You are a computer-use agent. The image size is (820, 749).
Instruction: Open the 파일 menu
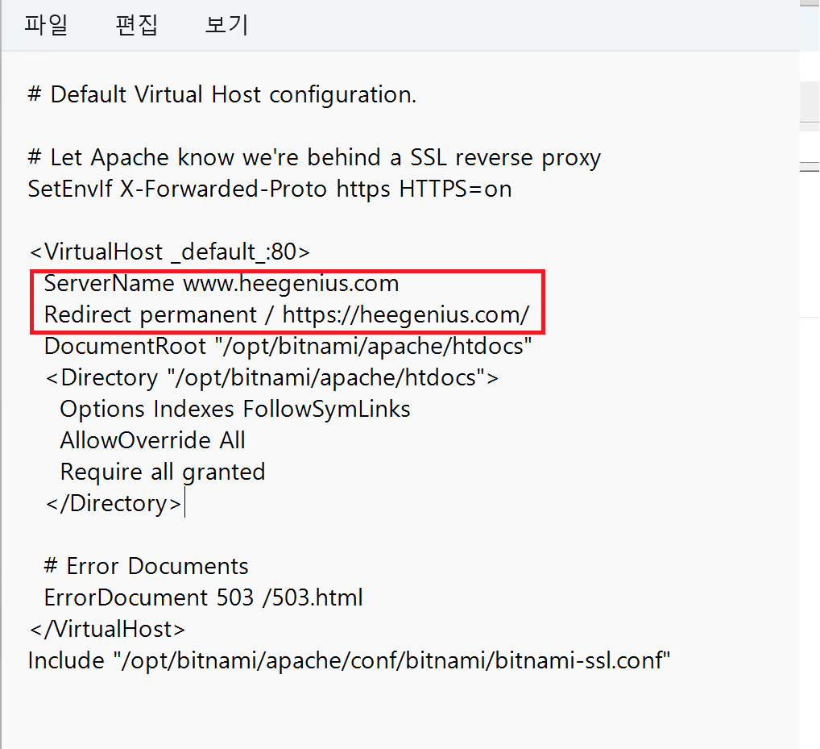(46, 25)
